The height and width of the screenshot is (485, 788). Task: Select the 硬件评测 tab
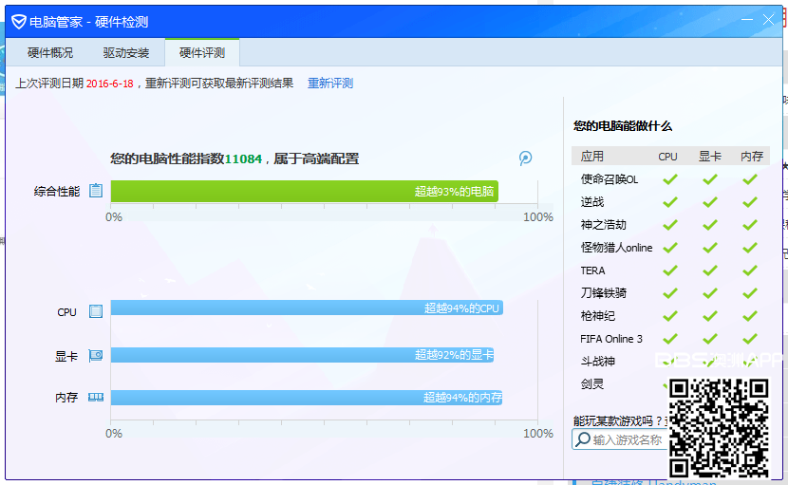(201, 53)
